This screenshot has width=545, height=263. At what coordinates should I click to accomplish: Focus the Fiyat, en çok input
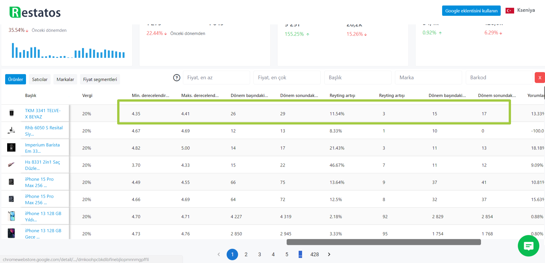pos(287,77)
